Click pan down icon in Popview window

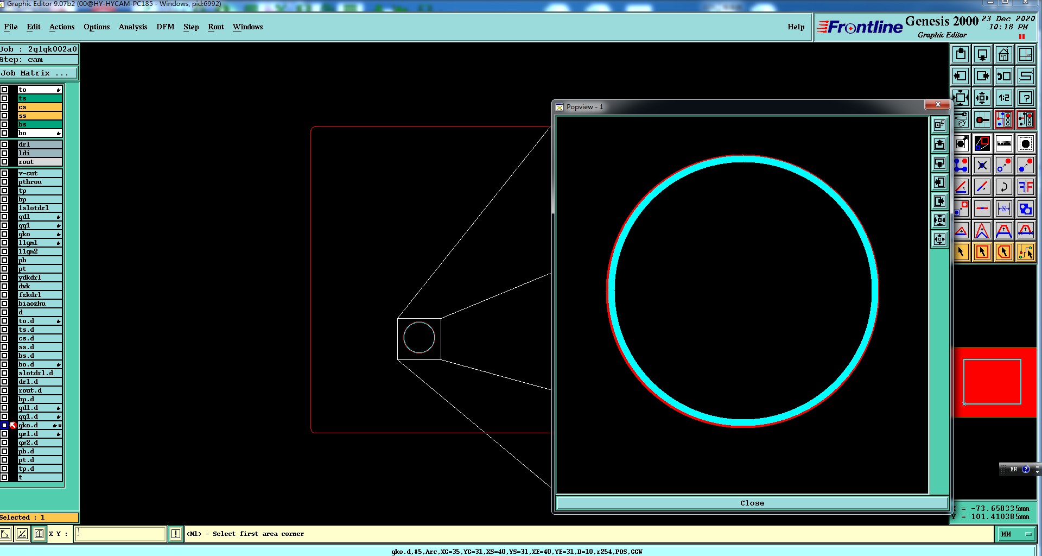point(940,163)
